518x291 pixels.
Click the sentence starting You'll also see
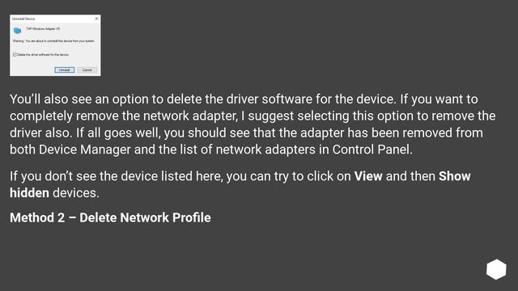(x=203, y=99)
